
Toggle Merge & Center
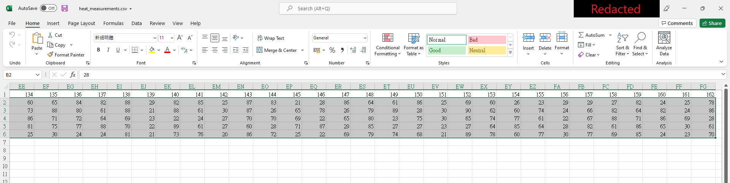[277, 50]
